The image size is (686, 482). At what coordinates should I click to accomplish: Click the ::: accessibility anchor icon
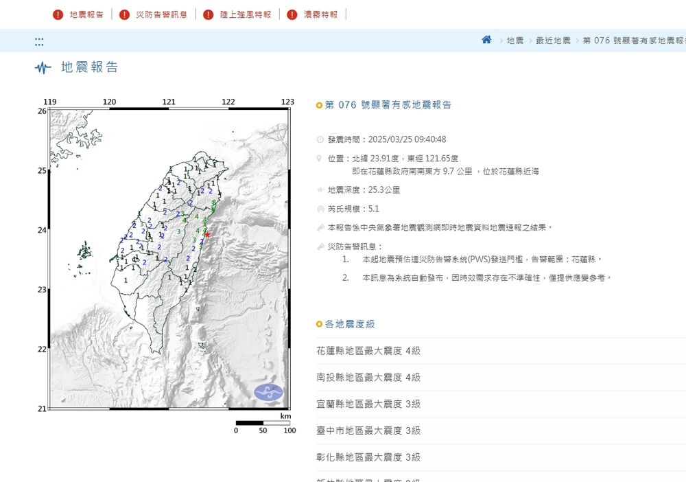pos(39,41)
